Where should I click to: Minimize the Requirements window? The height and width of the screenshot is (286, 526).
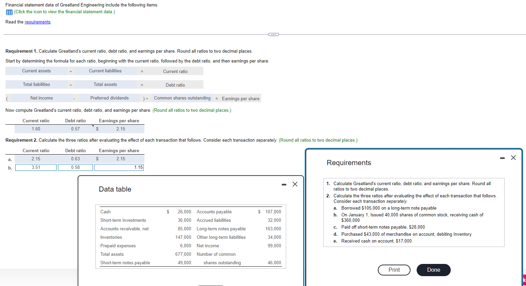coord(502,158)
